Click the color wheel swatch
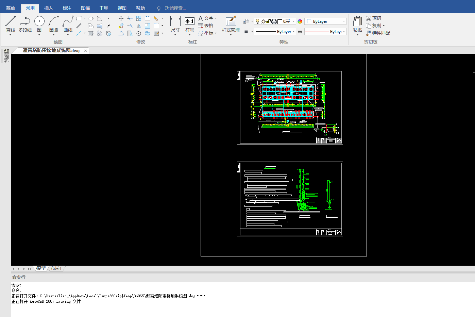Screen dimensions: 475x317 coord(300,21)
